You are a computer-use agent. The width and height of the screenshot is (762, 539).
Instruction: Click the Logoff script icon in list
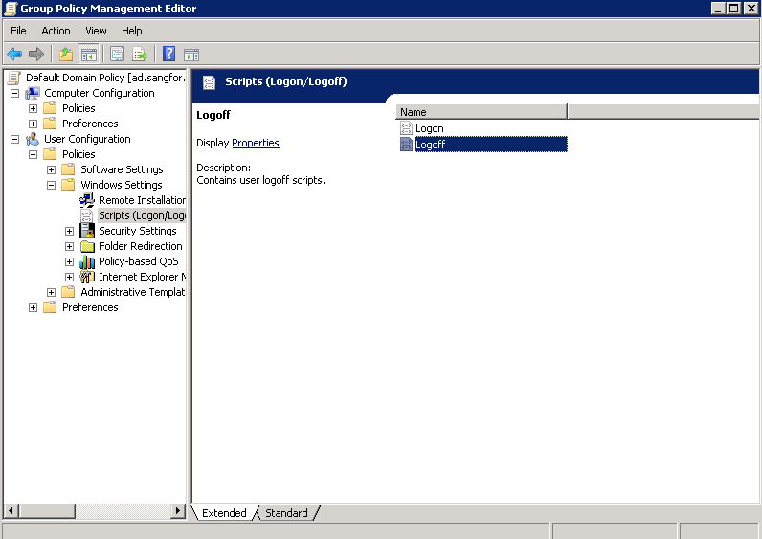406,145
